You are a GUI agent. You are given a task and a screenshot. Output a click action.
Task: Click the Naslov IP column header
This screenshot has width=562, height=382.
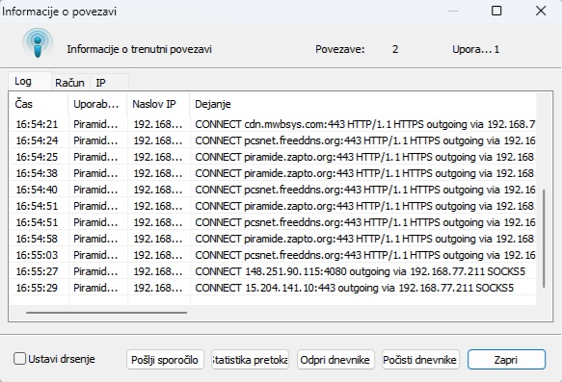click(x=158, y=104)
